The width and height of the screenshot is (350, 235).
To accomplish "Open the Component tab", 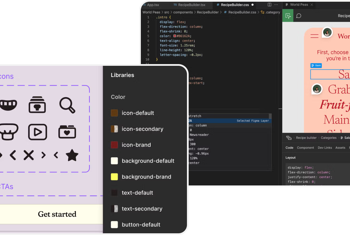I will pyautogui.click(x=305, y=148).
